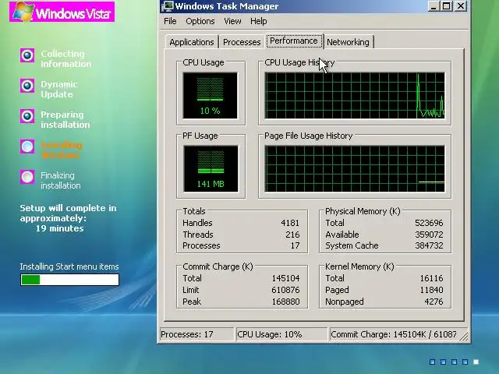Click Physical Memory Available value 359072
499x374 pixels.
429,235
